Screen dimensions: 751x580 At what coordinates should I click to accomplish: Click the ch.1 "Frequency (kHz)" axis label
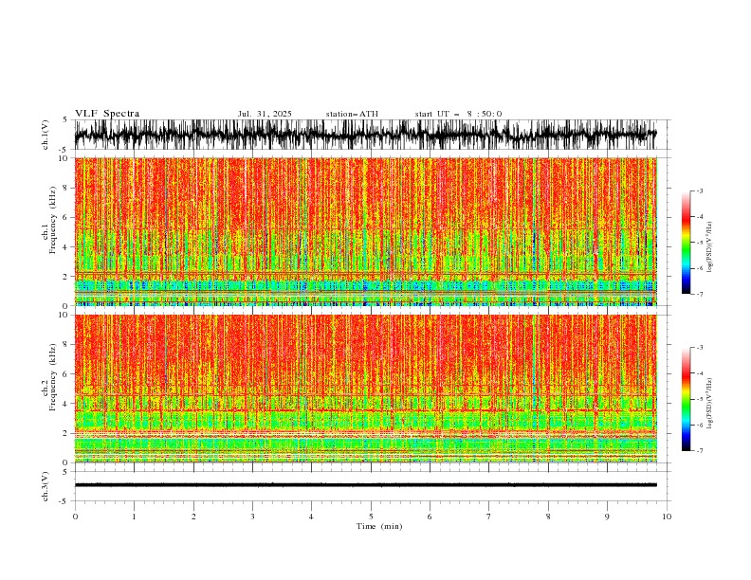pyautogui.click(x=52, y=220)
